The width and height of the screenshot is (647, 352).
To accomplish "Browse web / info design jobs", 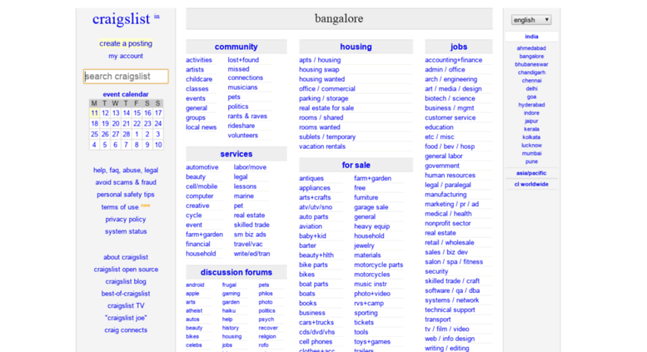I will [450, 339].
